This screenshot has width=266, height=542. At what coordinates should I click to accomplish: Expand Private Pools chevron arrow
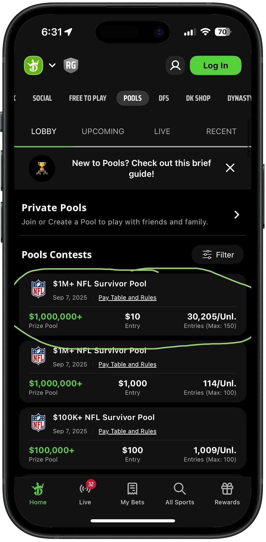pyautogui.click(x=236, y=215)
